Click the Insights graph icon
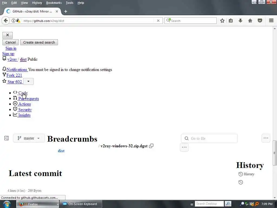Screen dimensions: 277x208 (x=15, y=115)
